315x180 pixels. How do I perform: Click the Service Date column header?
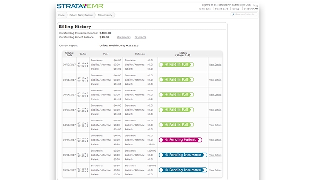click(69, 54)
